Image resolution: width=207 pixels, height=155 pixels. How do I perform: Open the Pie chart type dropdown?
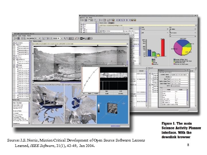[183, 36]
